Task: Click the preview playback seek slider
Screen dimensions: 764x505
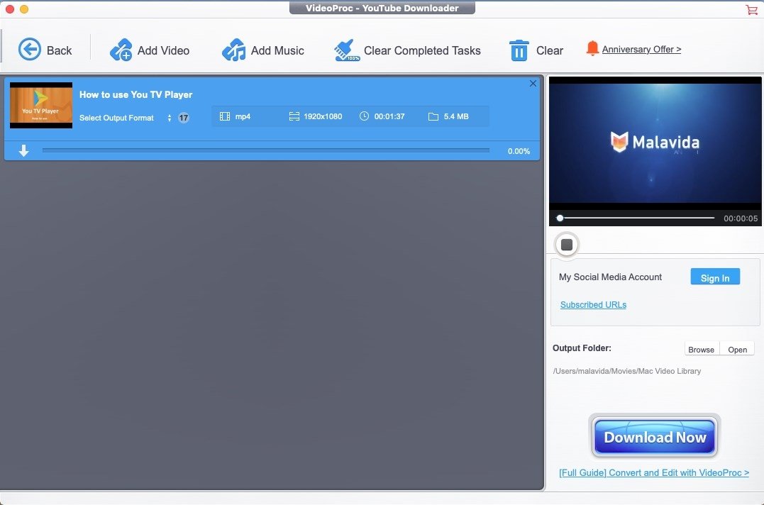Action: 637,218
